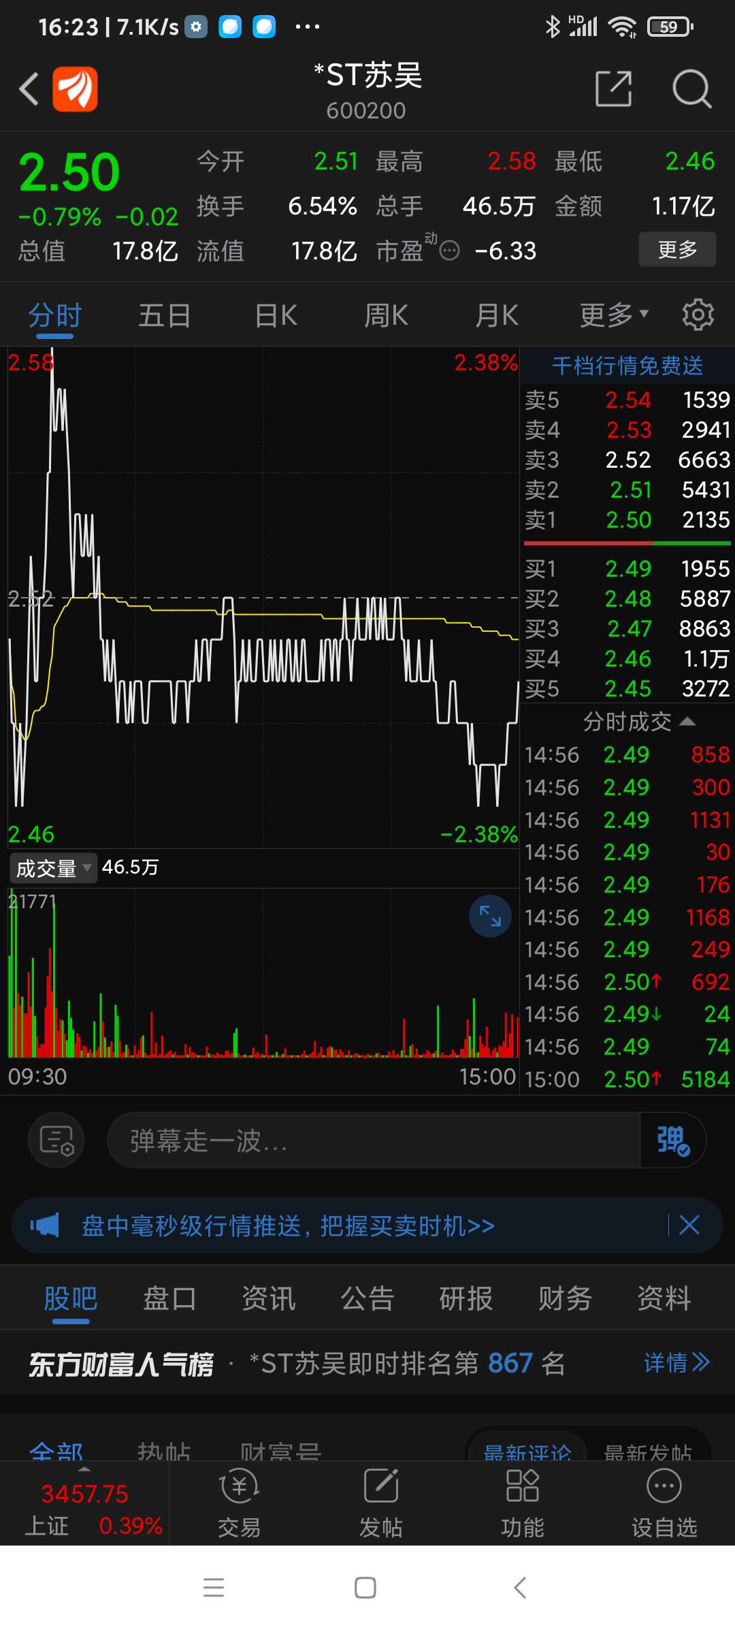Tap the stock title *ST苏吴 600200
Screen dimensions: 735x1634
[367, 90]
